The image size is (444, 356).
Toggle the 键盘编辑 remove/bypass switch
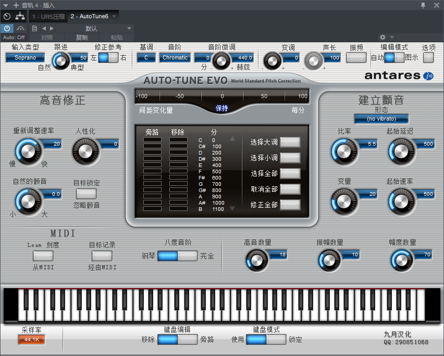(x=178, y=339)
